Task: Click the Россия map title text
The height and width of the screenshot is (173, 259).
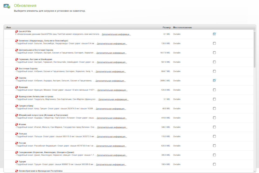Action: [x=22, y=143]
